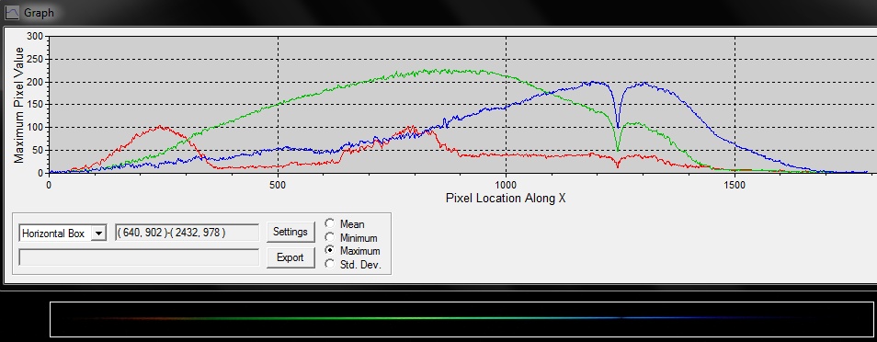Select the Std. Dev. radio button
This screenshot has width=877, height=342.
[330, 264]
